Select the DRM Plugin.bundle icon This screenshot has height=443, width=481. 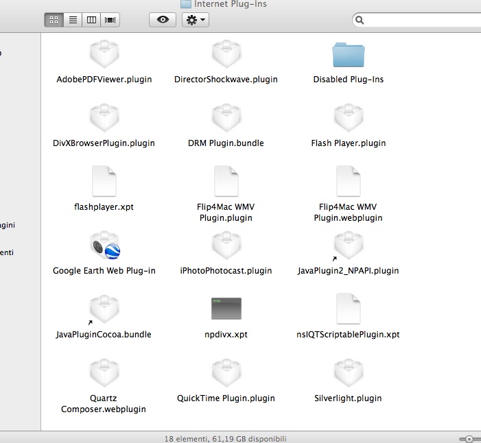click(226, 118)
